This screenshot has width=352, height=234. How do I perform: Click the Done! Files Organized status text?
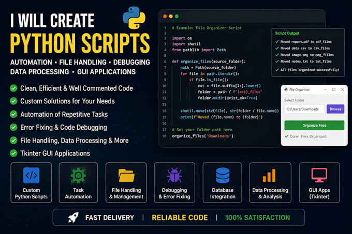tap(308, 136)
